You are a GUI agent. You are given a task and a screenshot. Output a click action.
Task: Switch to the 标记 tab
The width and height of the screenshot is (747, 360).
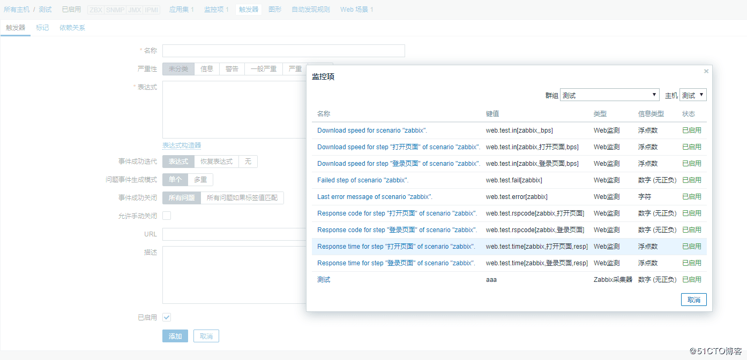42,28
